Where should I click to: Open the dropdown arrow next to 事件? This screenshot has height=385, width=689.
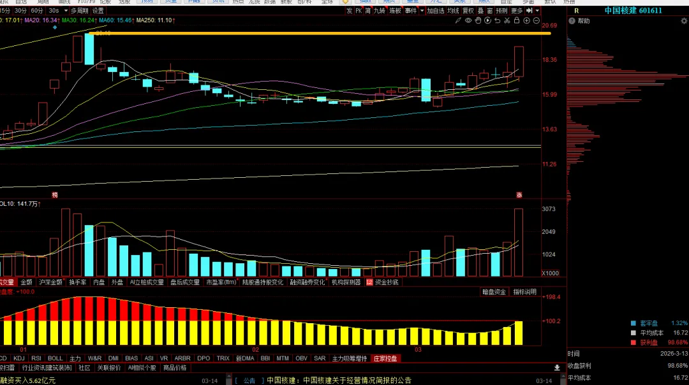coord(422,11)
